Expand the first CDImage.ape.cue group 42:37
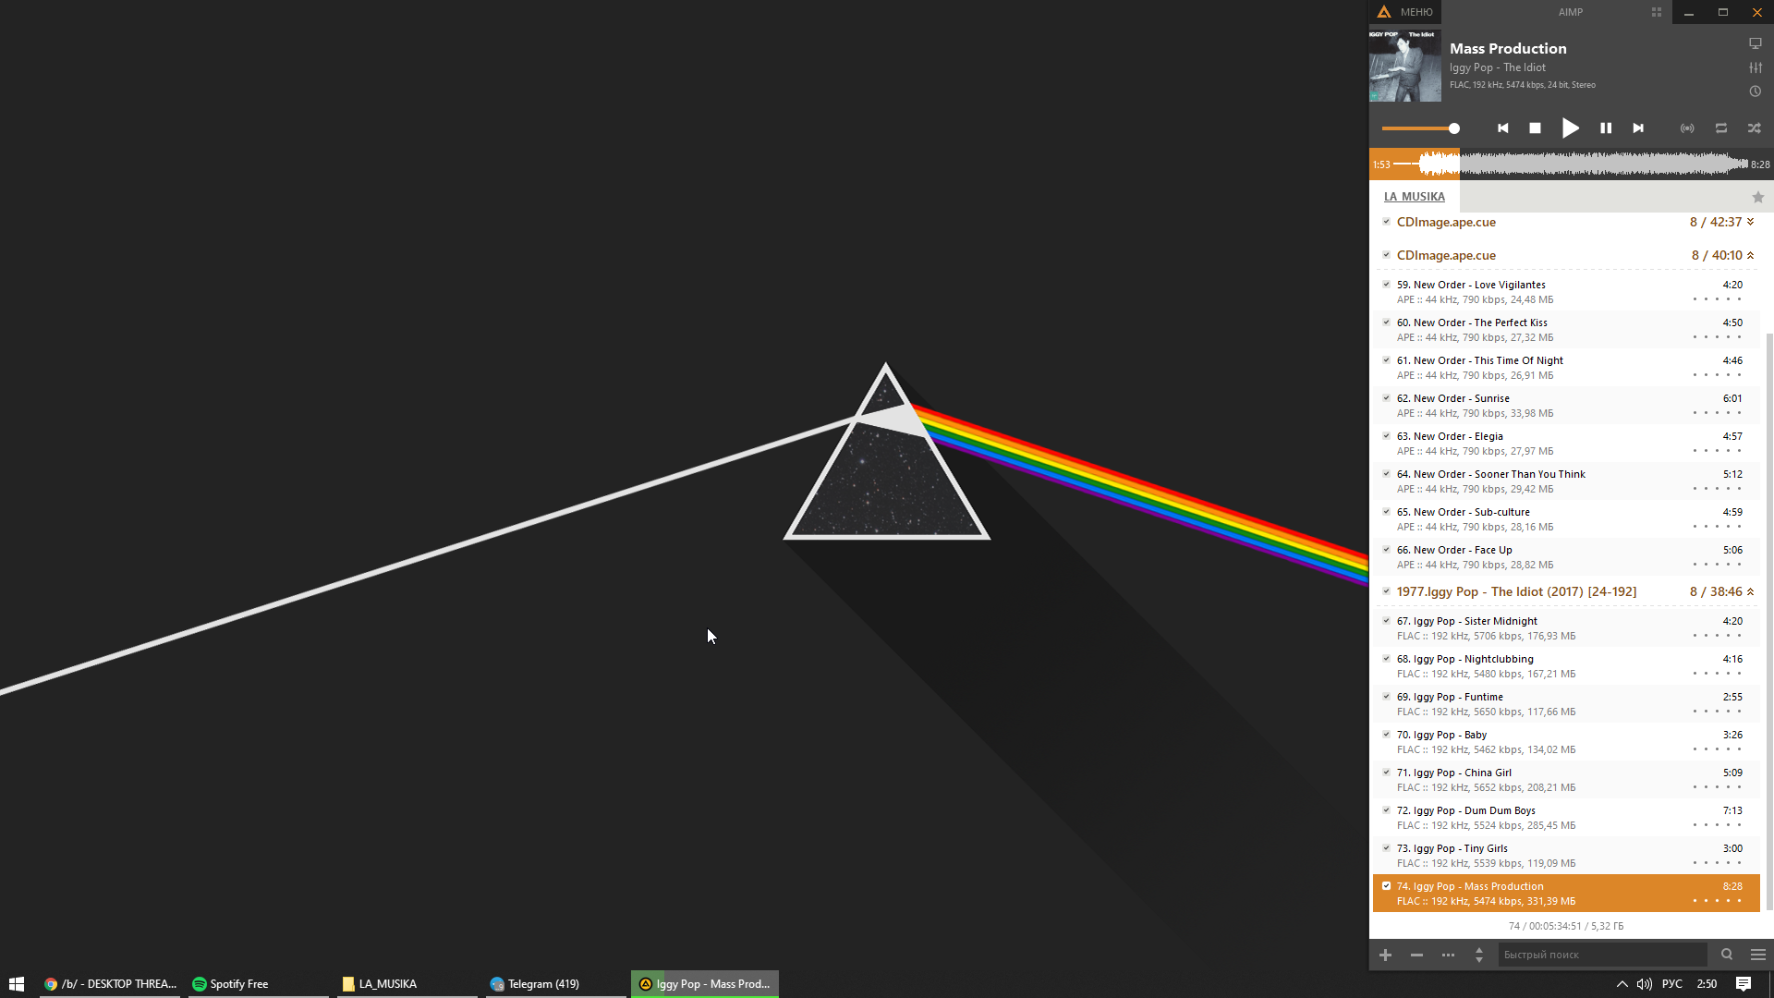1774x998 pixels. tap(1750, 222)
